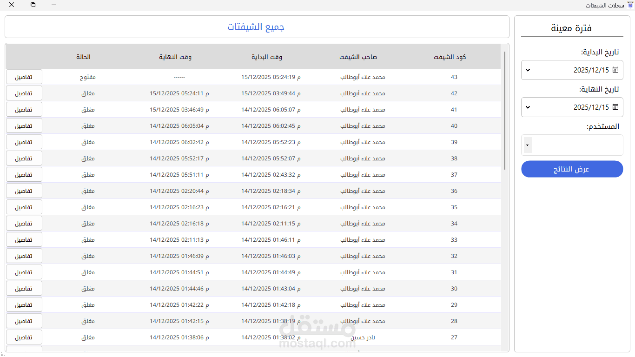
Task: Click the الحالة status column header
Action: click(84, 57)
